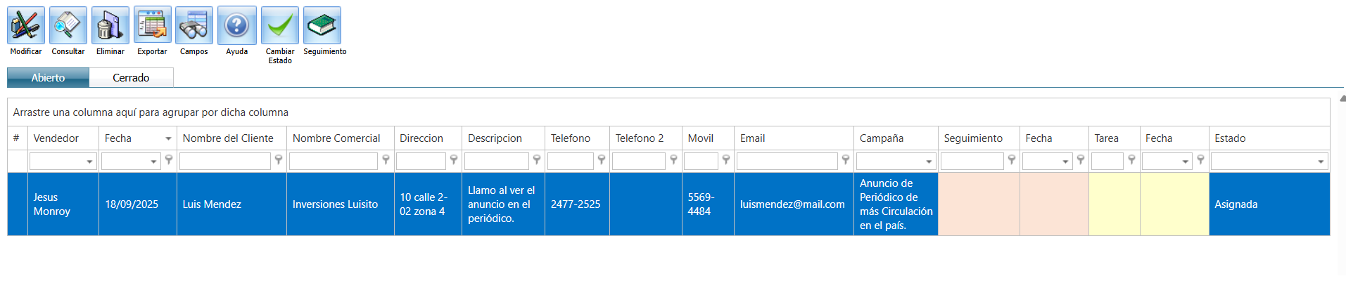This screenshot has width=1346, height=288.
Task: Click filter pin icon for Movil column
Action: [x=726, y=160]
